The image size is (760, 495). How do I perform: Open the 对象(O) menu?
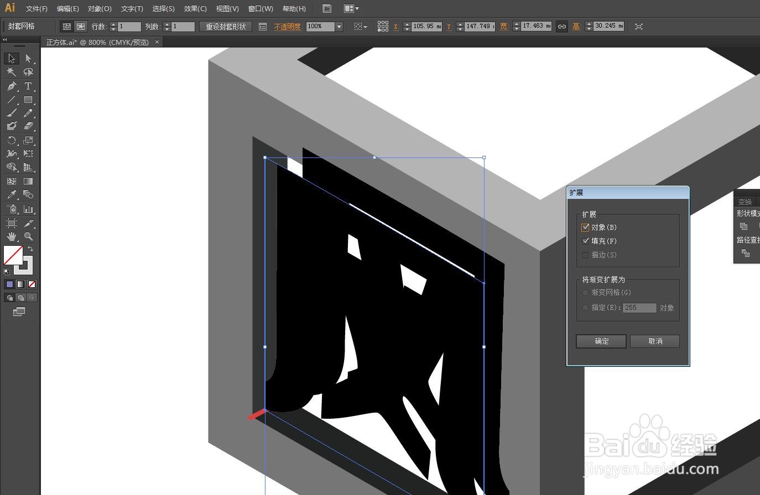click(99, 8)
